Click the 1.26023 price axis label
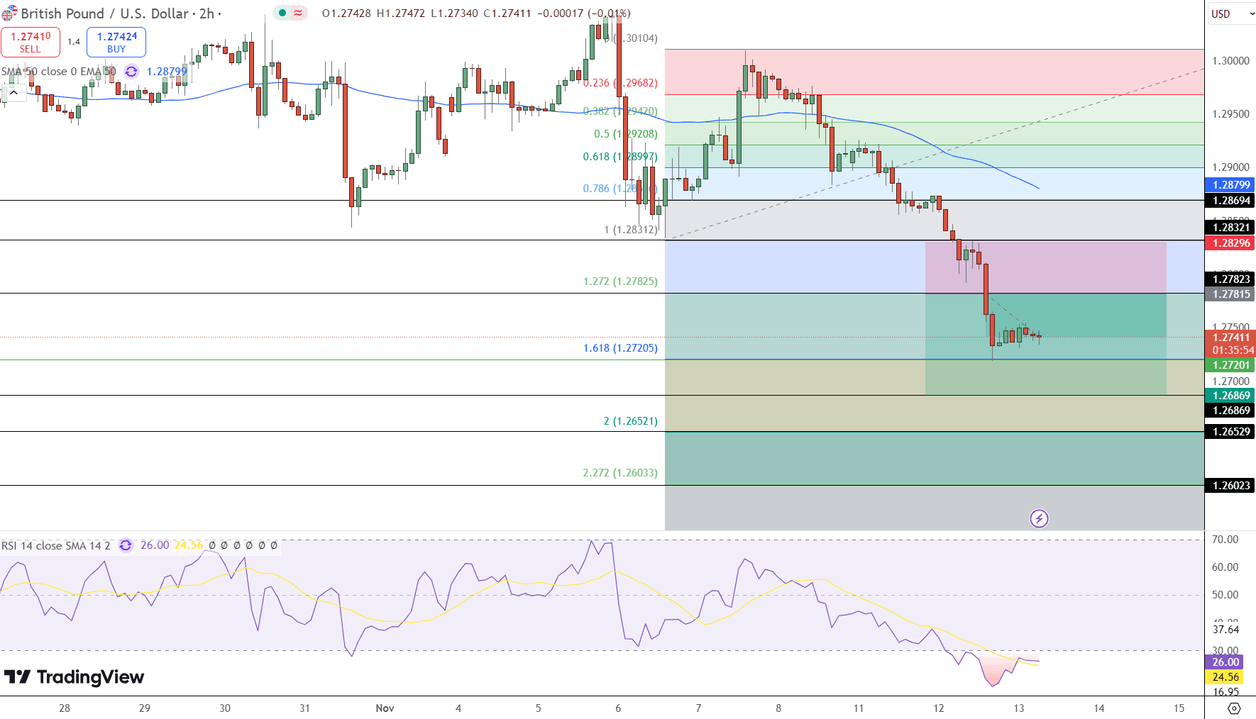 [1230, 486]
